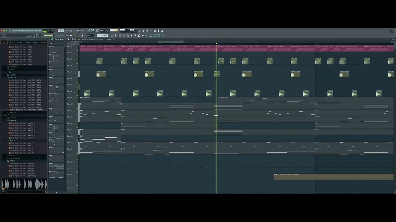This screenshot has width=396, height=222.
Task: Click the save project disk icon
Action: coord(155,31)
